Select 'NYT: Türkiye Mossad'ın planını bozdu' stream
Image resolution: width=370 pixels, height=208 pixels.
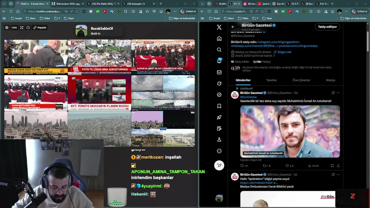[x=99, y=93]
